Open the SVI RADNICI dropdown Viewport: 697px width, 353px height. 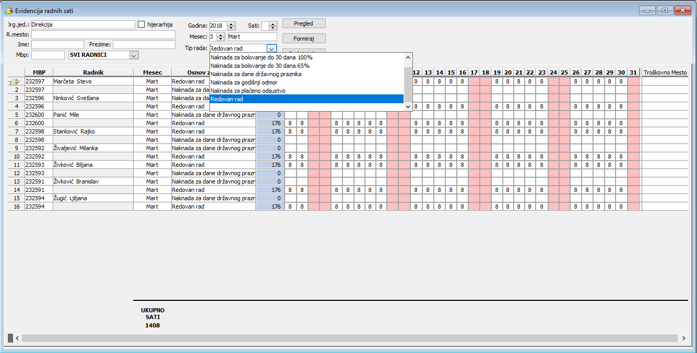[x=134, y=55]
